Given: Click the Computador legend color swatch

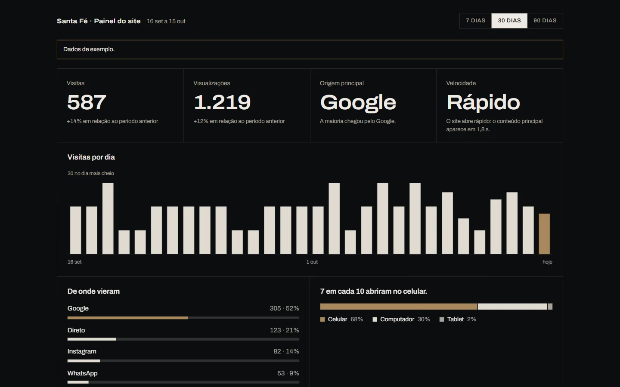Looking at the screenshot, I should tap(375, 319).
